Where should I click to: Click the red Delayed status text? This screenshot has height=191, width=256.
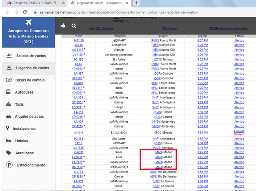(x=239, y=134)
